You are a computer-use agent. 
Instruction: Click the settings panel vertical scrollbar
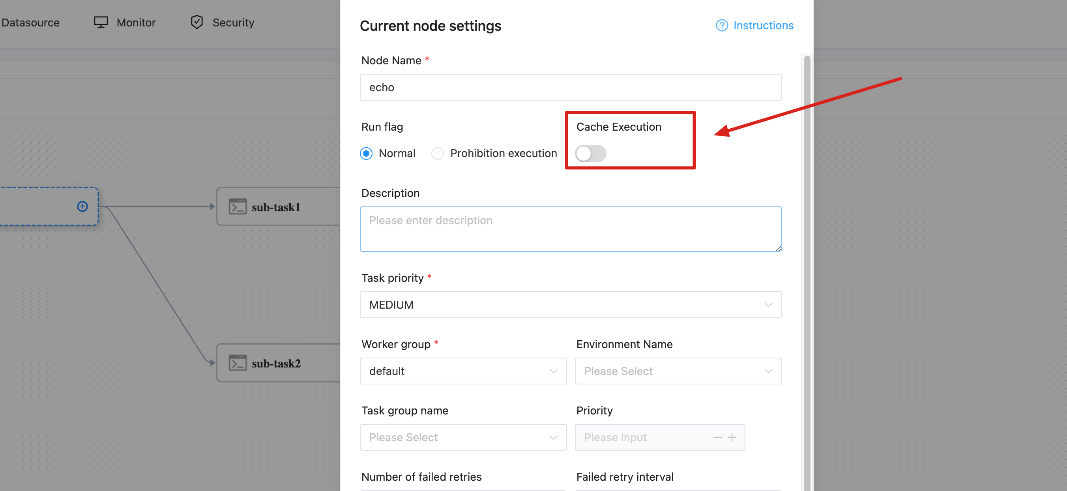pos(807,249)
